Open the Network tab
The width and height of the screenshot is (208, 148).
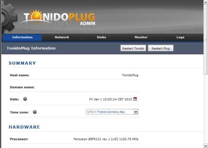click(62, 37)
